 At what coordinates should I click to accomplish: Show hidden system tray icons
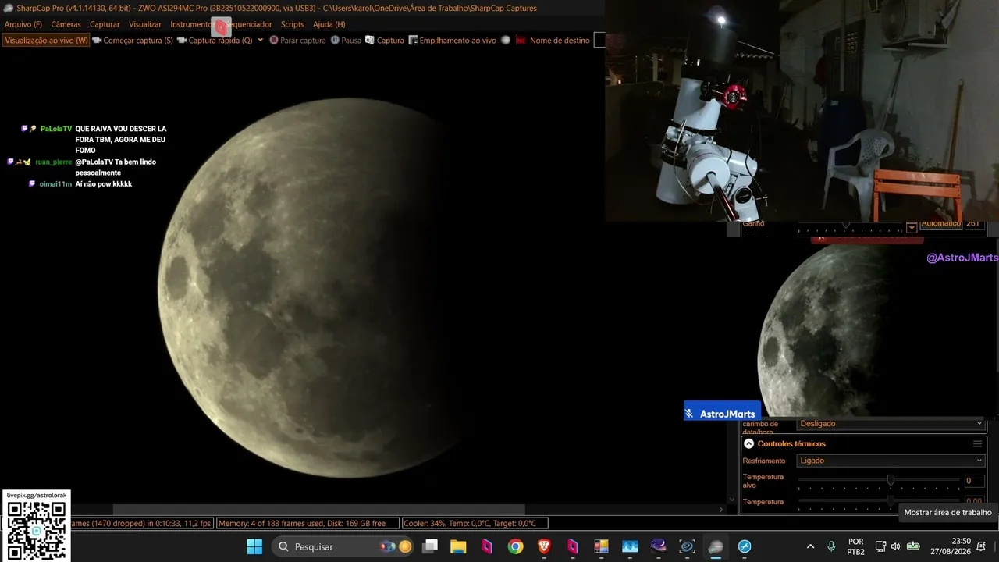[810, 546]
